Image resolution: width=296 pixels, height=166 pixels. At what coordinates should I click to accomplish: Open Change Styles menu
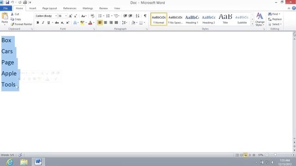click(260, 19)
